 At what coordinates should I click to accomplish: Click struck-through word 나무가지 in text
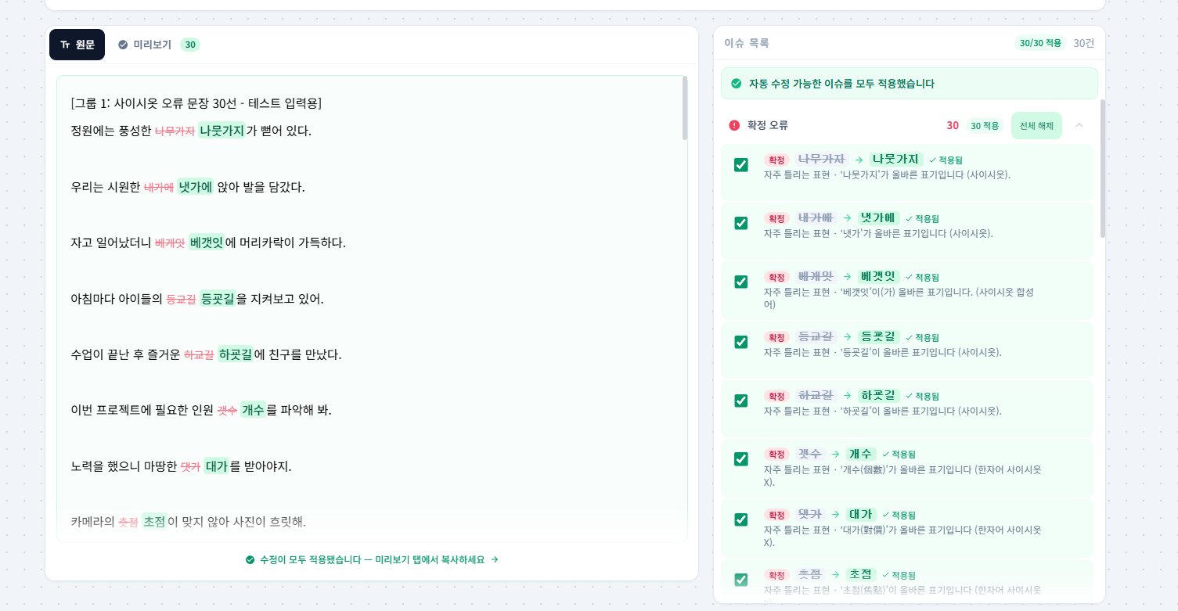175,131
